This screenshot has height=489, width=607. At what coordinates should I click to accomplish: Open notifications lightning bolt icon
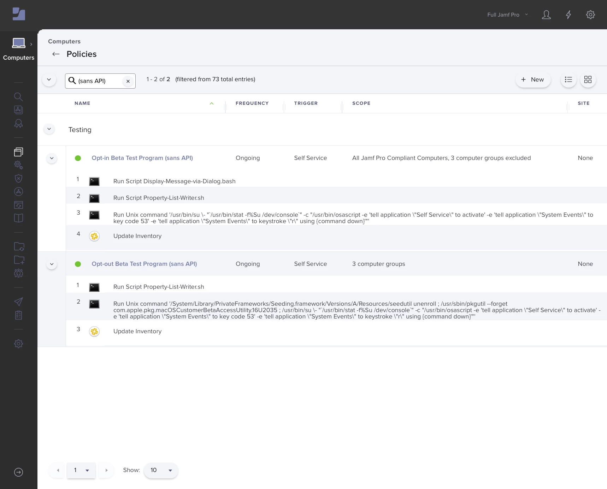(568, 14)
